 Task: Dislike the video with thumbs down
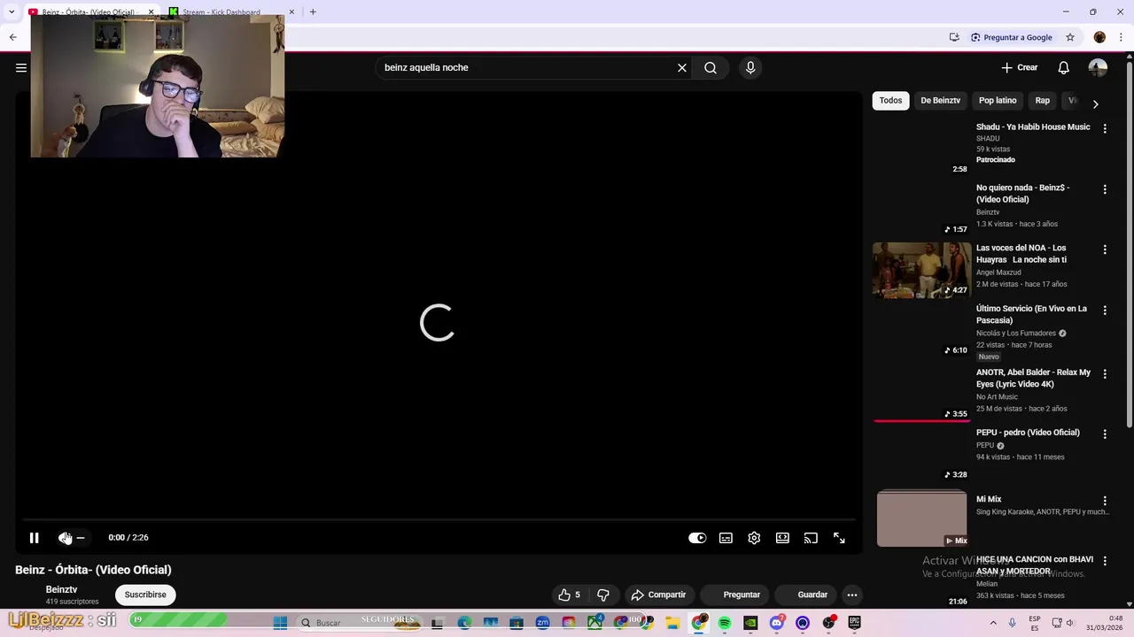(603, 595)
